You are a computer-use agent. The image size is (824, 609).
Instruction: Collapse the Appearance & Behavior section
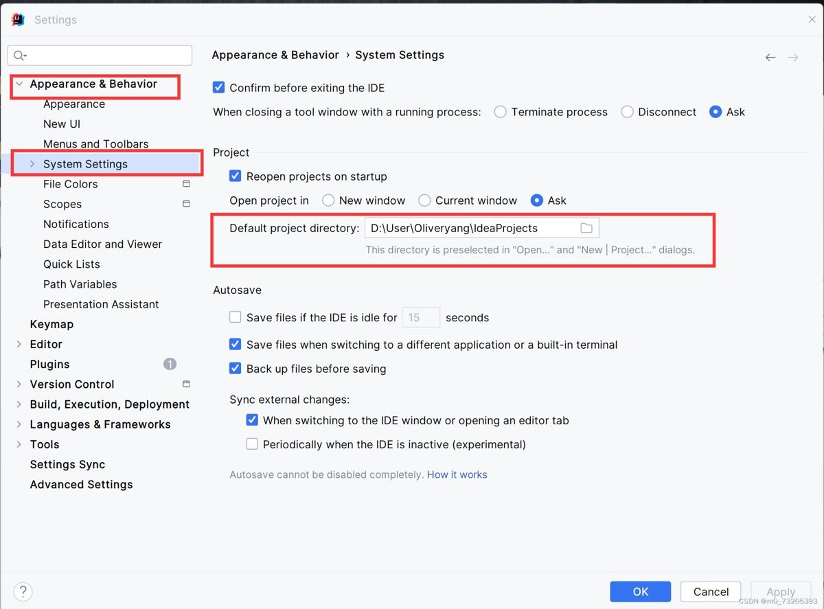(x=19, y=84)
